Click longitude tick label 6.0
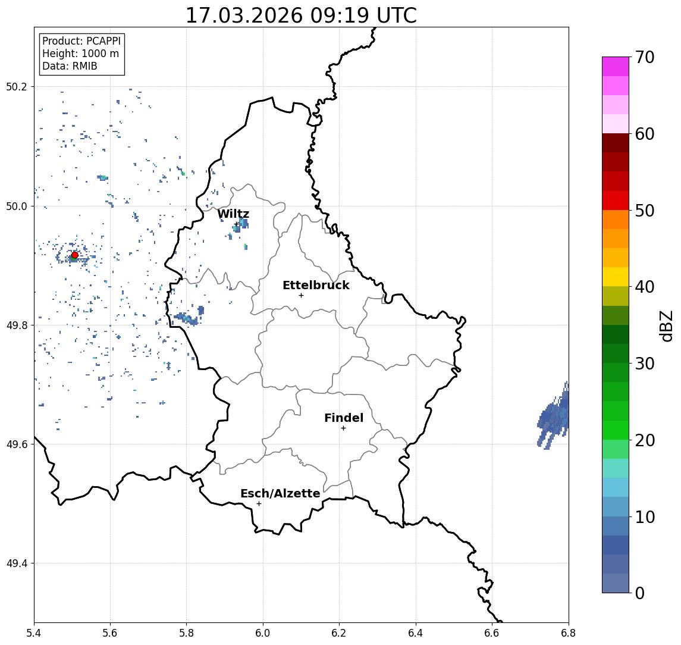 [x=263, y=633]
